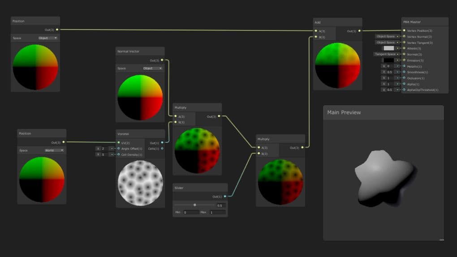Click PBR Master Vertex Position(3) port
Image resolution: width=457 pixels, height=257 pixels.
(404, 30)
